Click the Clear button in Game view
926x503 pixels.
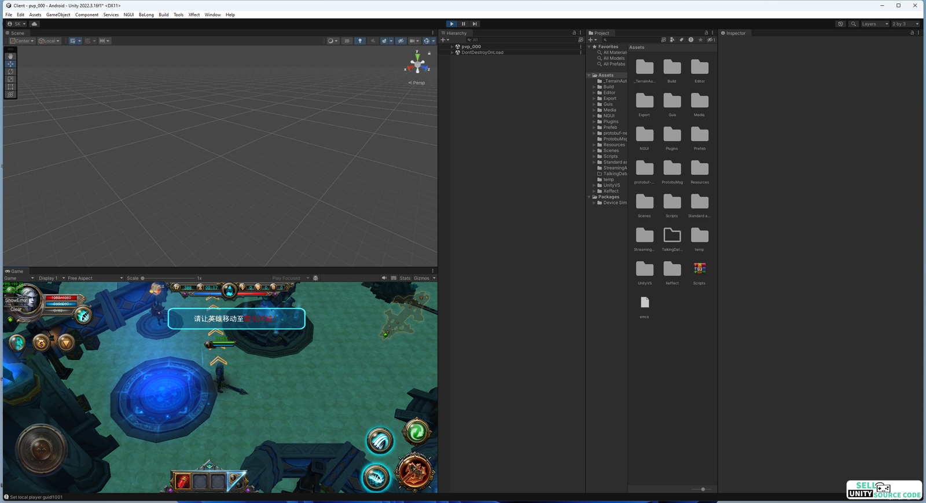tap(16, 309)
